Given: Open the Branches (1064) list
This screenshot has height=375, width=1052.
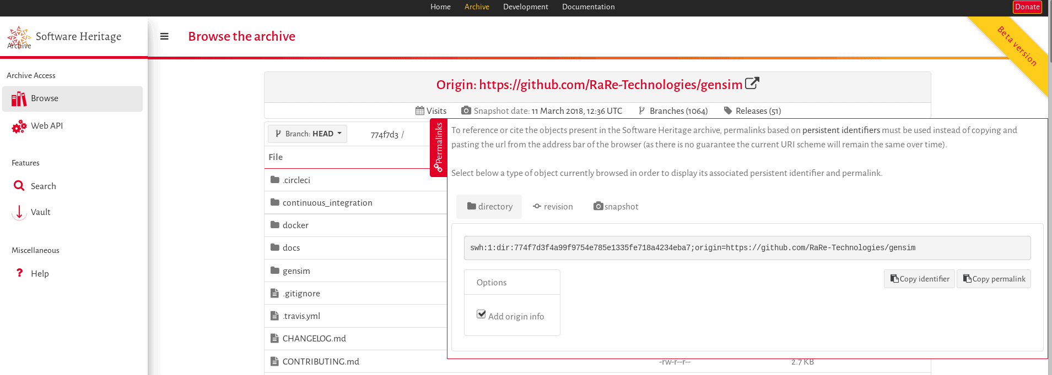Looking at the screenshot, I should point(673,111).
